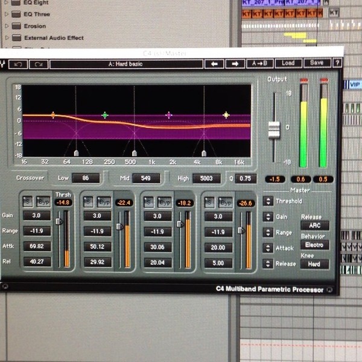The height and width of the screenshot is (362, 362).
Task: Select the purple high-mid band marker on graph
Action: [x=169, y=115]
